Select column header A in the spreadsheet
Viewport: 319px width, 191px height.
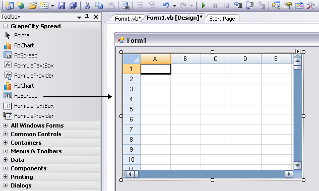point(155,59)
